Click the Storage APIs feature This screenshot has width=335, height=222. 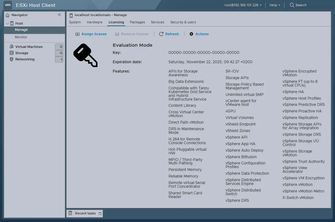237,78
